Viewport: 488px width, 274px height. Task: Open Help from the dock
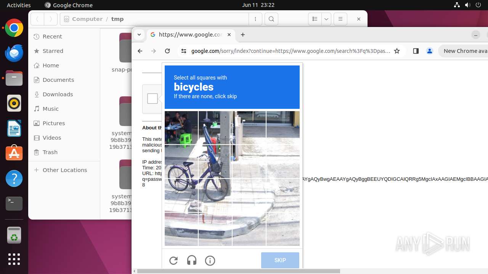14,178
